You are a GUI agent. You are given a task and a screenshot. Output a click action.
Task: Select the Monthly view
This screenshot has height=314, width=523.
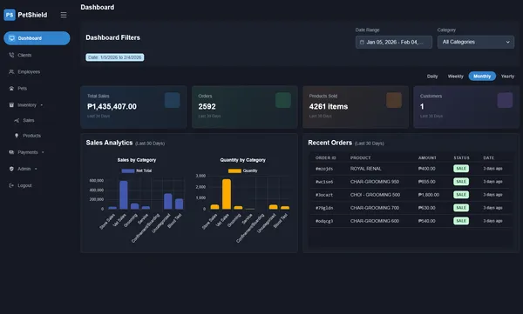coord(482,77)
